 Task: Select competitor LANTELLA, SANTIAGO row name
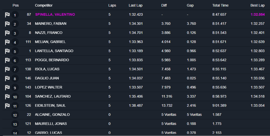(x=54, y=51)
